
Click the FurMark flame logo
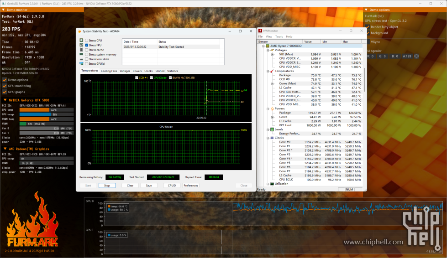[x=32, y=220]
